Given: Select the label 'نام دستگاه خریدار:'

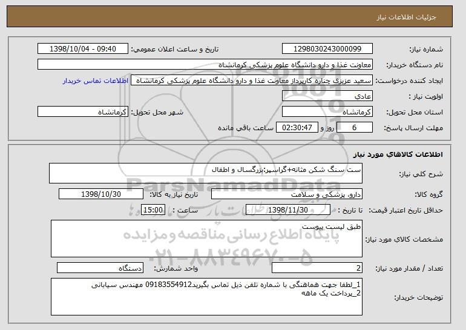Looking at the screenshot, I should click(x=415, y=65).
